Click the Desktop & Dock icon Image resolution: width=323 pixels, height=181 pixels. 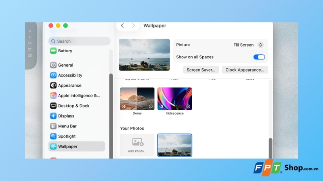53,106
